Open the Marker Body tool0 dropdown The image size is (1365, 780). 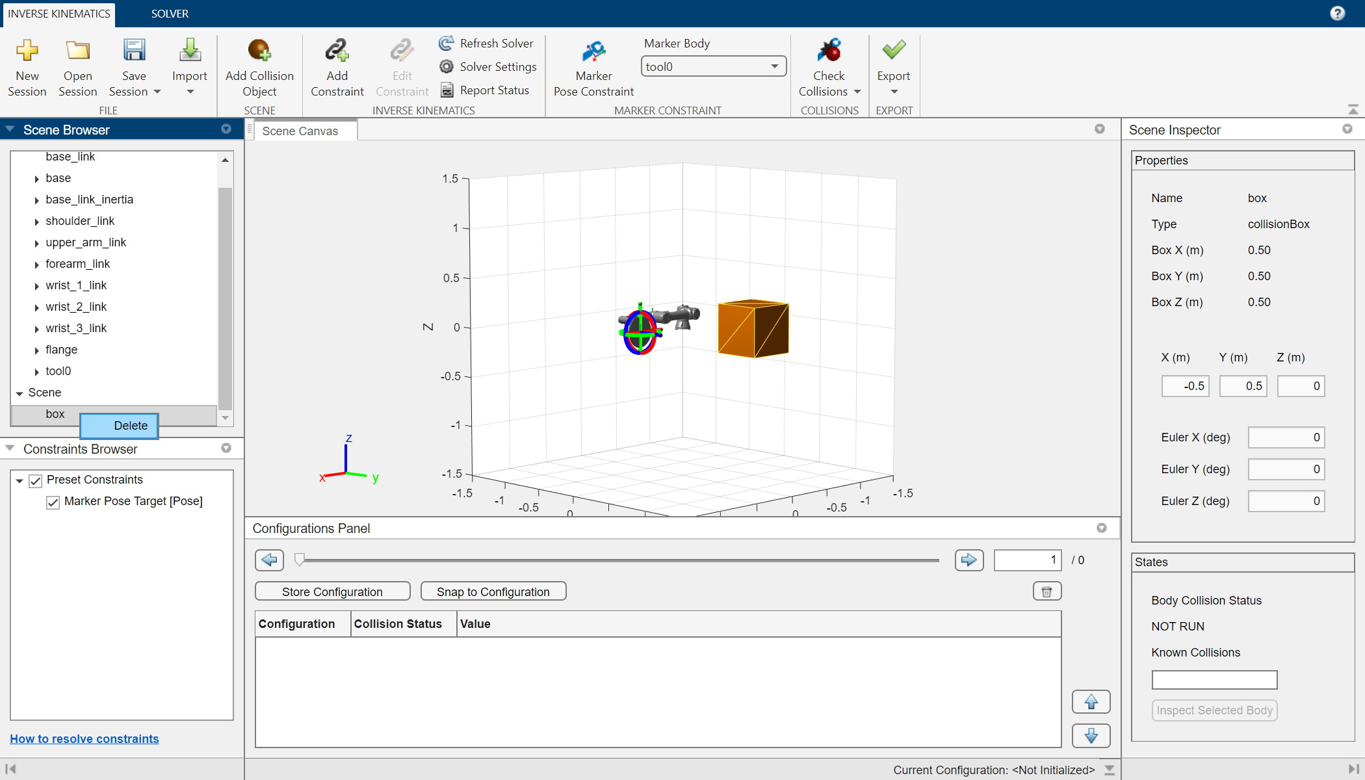pos(713,66)
